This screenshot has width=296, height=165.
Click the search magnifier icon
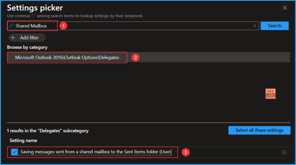coord(11,26)
